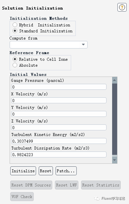The image size is (129, 204).
Task: Click the Reset button
Action: click(x=46, y=171)
